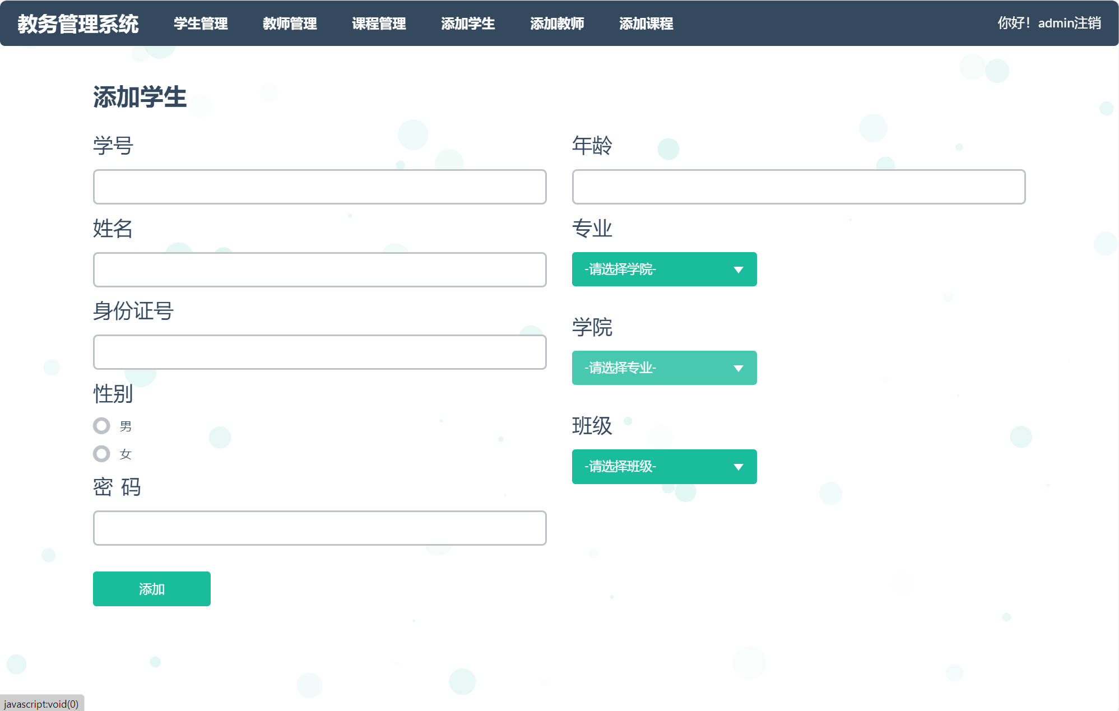Open the 教师管理 menu item
The image size is (1119, 711).
pos(289,24)
